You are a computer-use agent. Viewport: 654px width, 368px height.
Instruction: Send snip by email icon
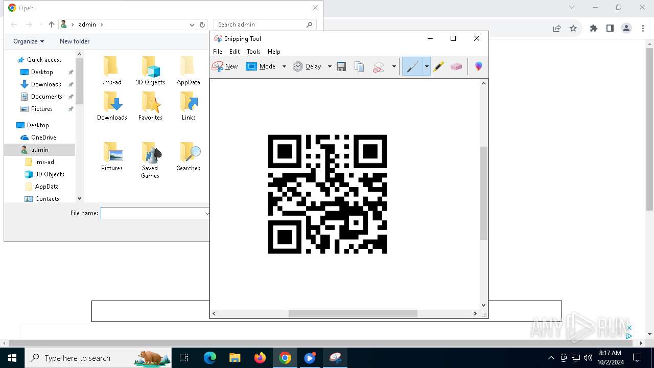point(379,66)
